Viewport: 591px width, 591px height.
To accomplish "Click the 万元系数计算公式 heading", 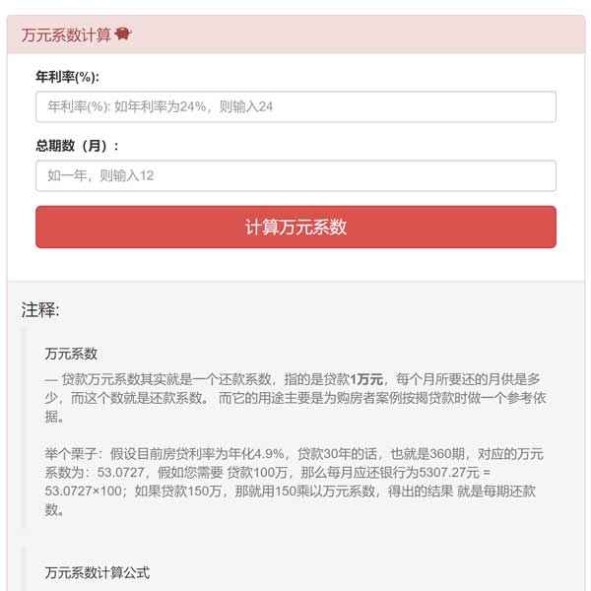I will [x=97, y=571].
